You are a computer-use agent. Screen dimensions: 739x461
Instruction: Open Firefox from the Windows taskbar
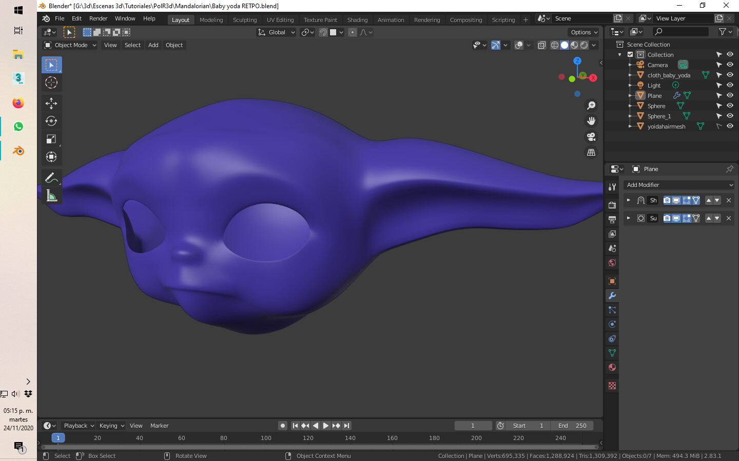tap(18, 103)
